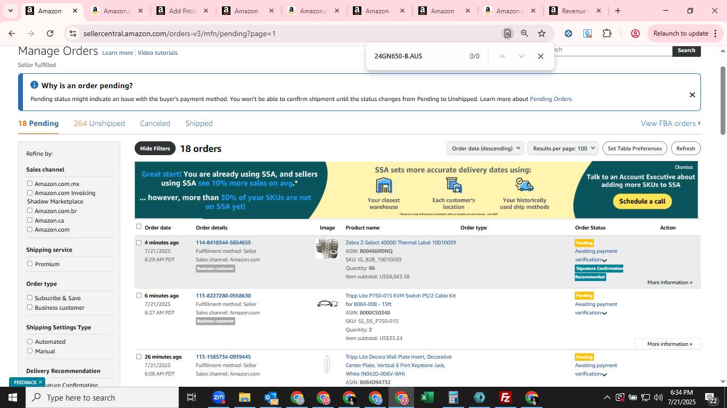
Task: Check the Subscribe & Save order type
Action: (x=30, y=297)
